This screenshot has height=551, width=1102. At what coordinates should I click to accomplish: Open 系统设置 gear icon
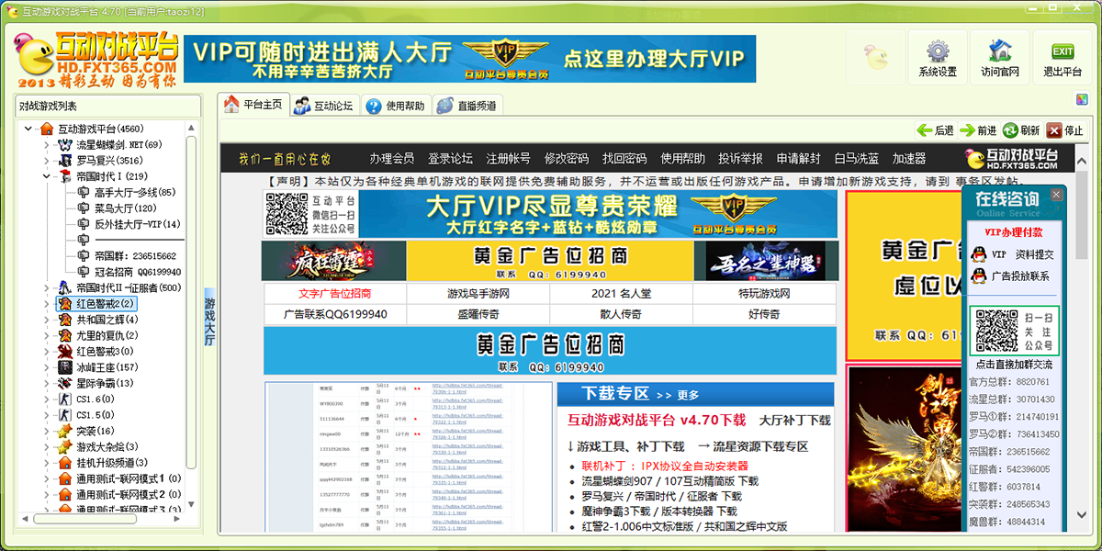click(x=937, y=51)
